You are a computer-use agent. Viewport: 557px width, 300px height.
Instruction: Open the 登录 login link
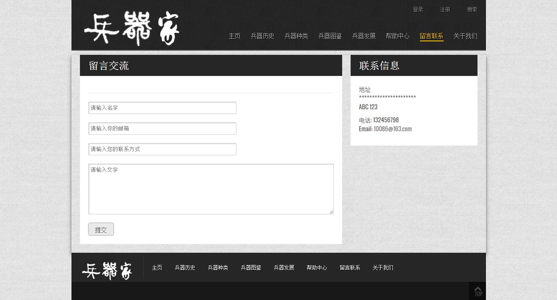click(x=418, y=10)
